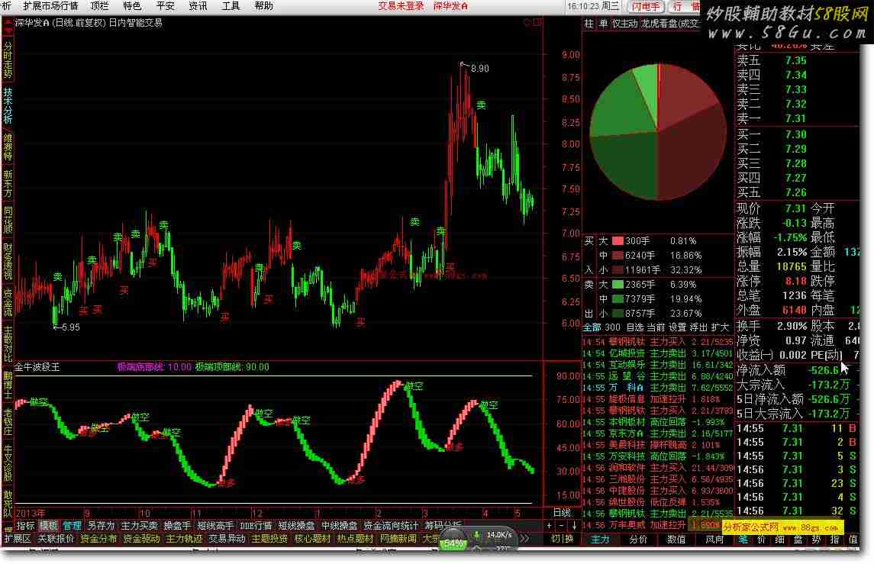Screen dimensions: 874x564
Task: Select the 柱 view above the pie chart
Action: 589,24
